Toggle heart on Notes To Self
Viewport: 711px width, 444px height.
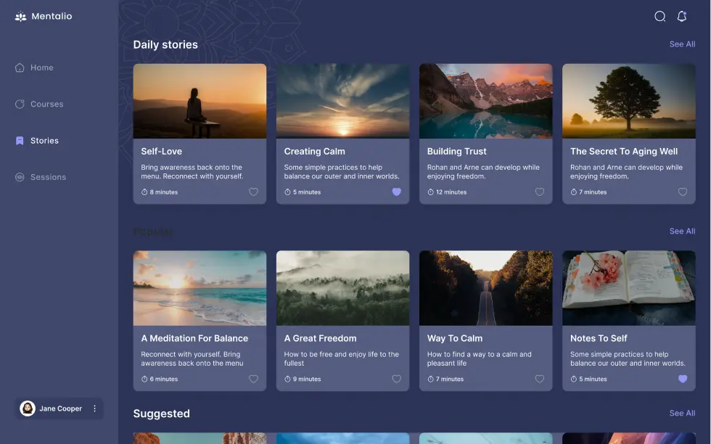click(x=682, y=379)
